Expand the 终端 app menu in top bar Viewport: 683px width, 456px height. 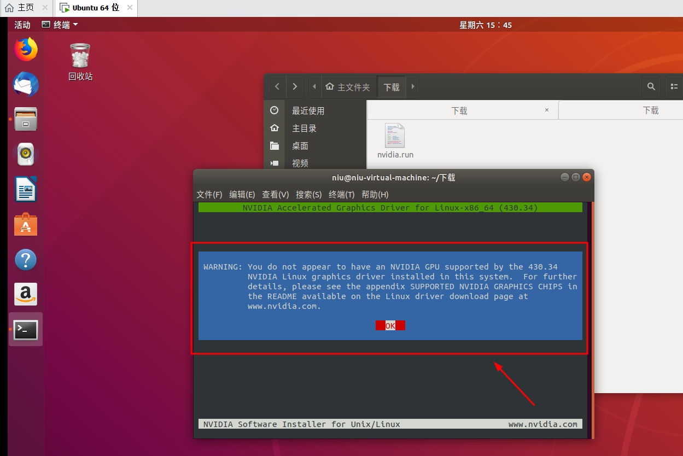[60, 25]
